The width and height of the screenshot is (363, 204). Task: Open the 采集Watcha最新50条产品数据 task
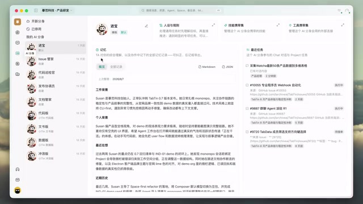(x=278, y=66)
